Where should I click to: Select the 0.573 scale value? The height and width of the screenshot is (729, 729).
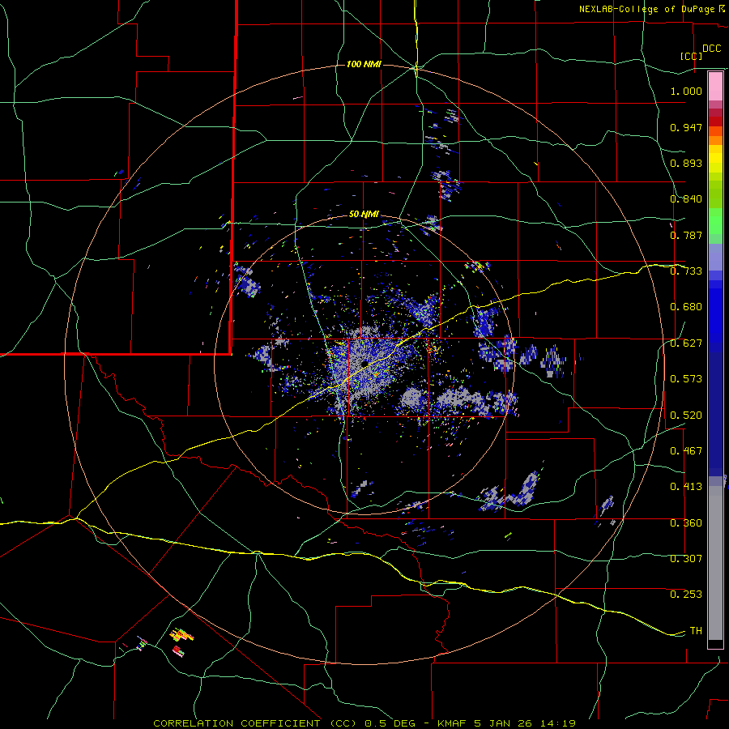(686, 379)
